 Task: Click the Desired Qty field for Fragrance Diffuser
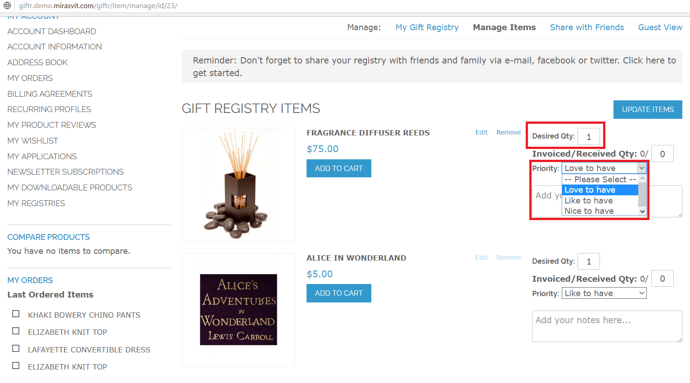pos(588,136)
